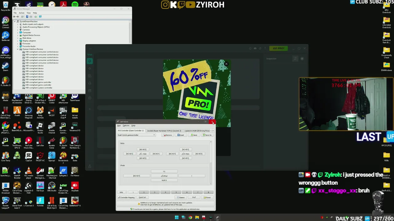Close the 60% off Voicemod Pro ad

click(226, 64)
